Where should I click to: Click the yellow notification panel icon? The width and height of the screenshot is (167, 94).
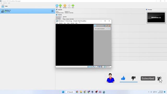(107, 26)
